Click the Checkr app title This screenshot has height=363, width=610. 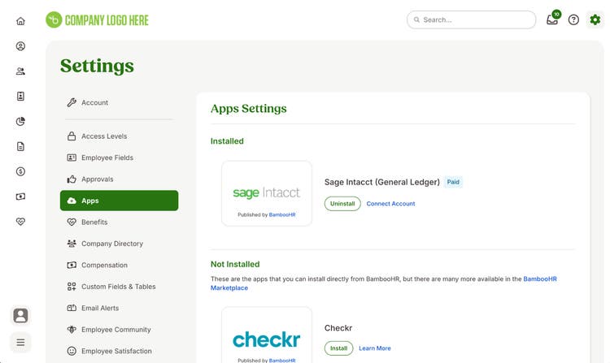pyautogui.click(x=338, y=328)
